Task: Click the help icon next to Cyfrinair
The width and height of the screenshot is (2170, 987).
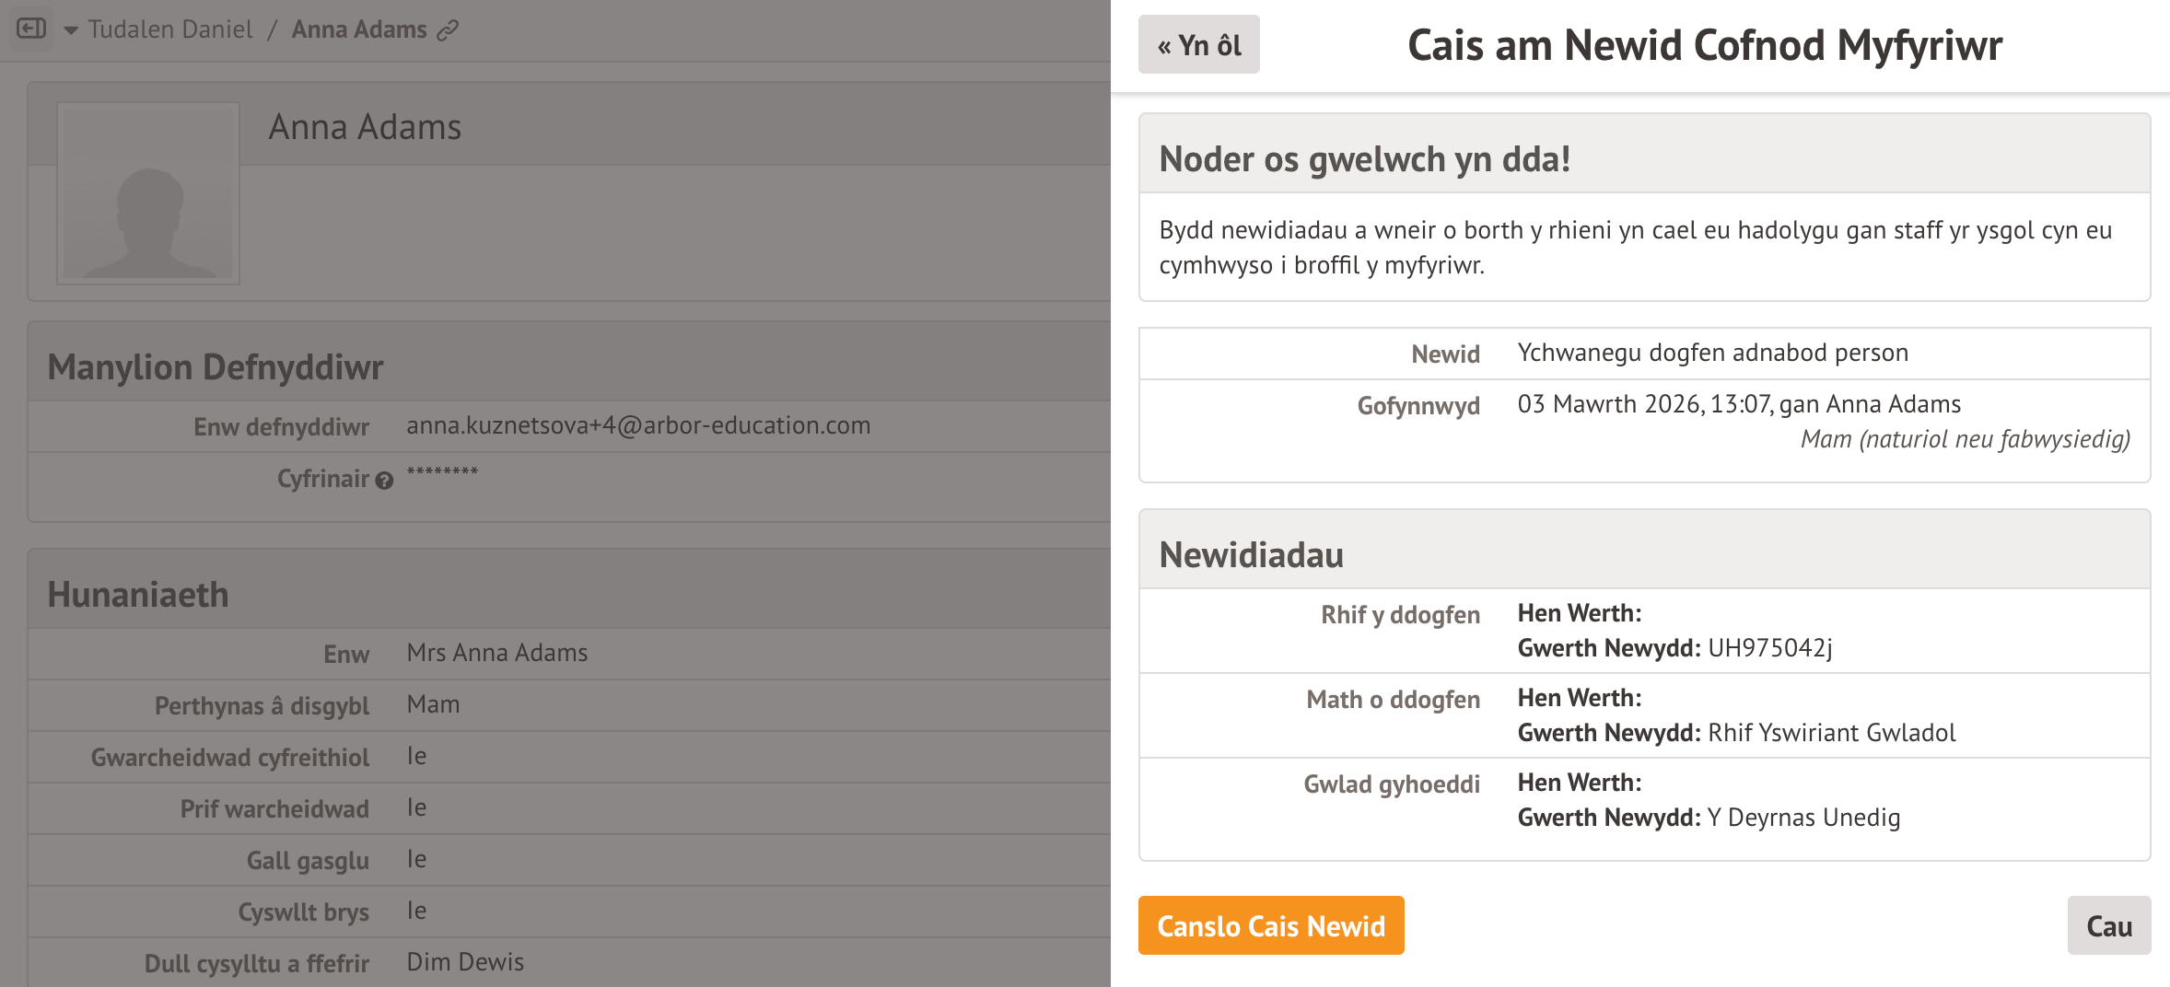Action: pyautogui.click(x=384, y=481)
